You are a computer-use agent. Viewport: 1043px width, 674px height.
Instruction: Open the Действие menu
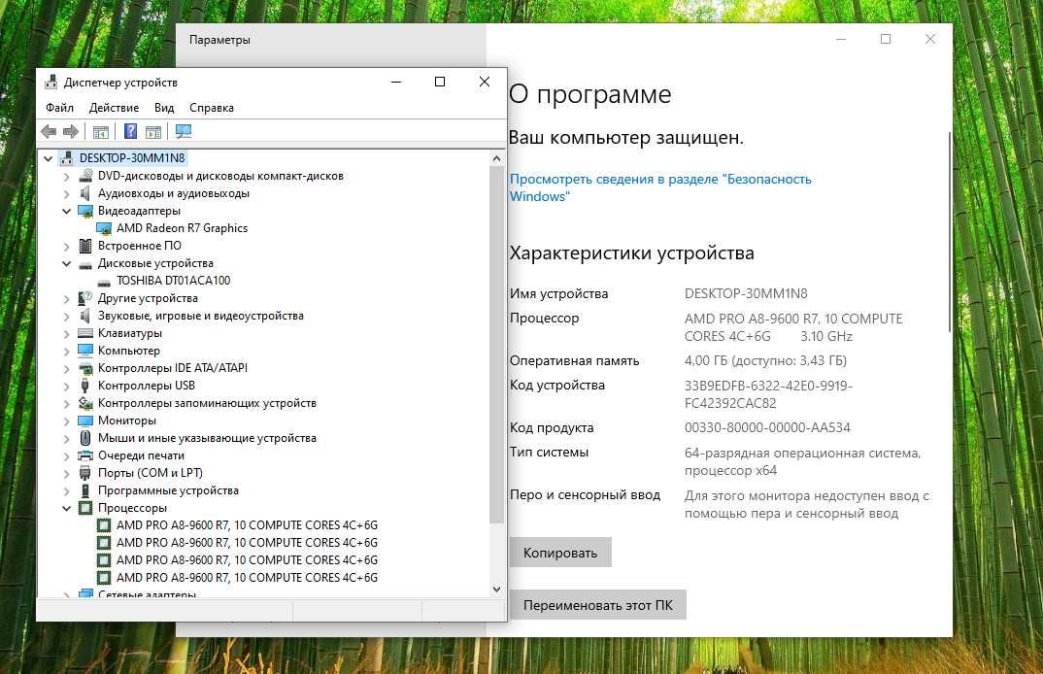click(114, 108)
